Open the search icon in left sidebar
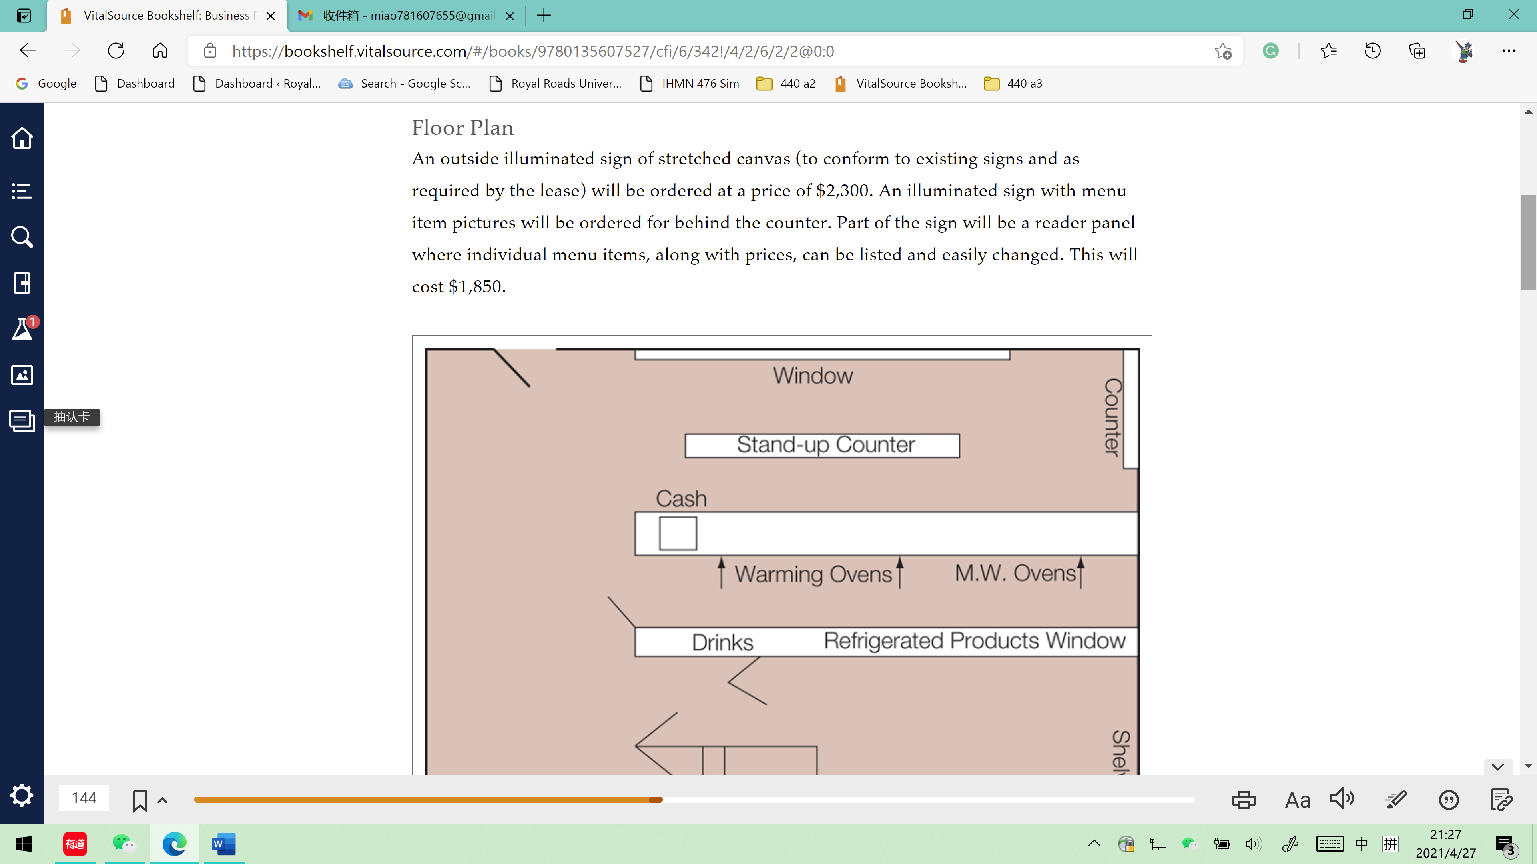Viewport: 1537px width, 864px height. coord(22,237)
